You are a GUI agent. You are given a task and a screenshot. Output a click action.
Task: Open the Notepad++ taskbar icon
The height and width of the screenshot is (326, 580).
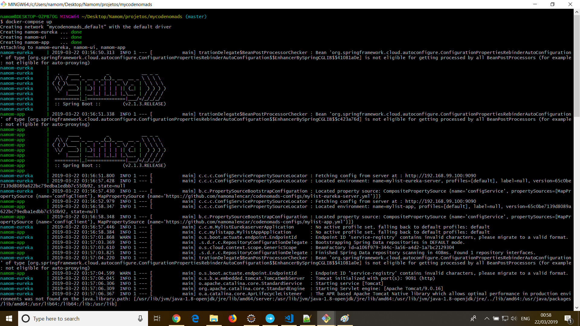click(307, 318)
